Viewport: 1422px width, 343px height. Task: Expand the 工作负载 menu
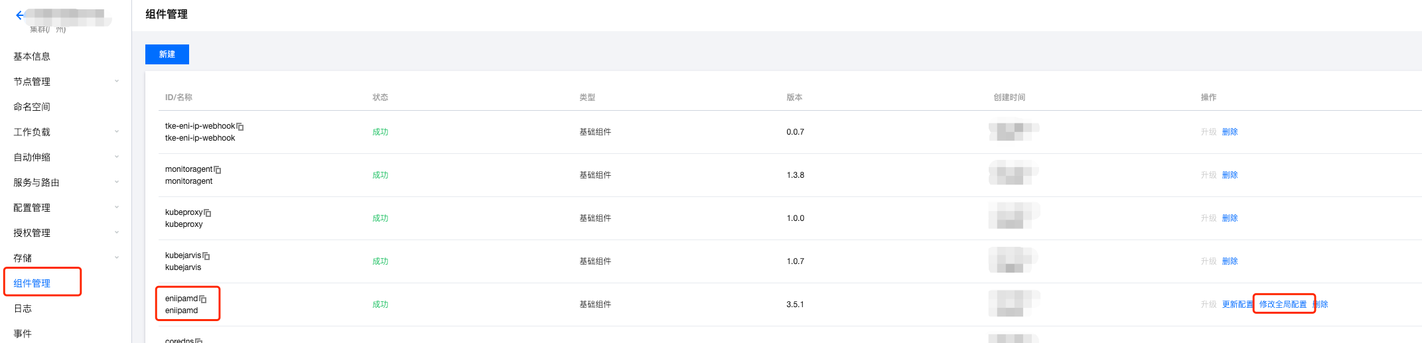click(117, 132)
